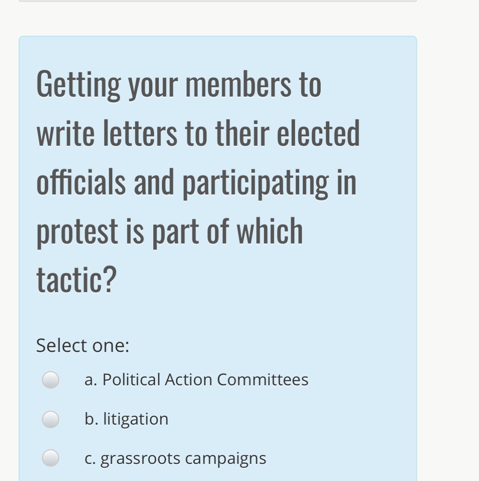This screenshot has width=479, height=481.
Task: Click the word "campaigns" in option c
Action: [x=225, y=458]
